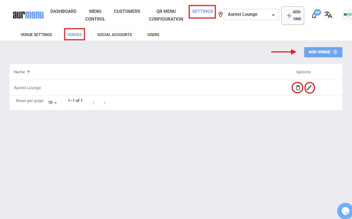Open the Dashboard menu
The height and width of the screenshot is (219, 352).
pyautogui.click(x=63, y=11)
